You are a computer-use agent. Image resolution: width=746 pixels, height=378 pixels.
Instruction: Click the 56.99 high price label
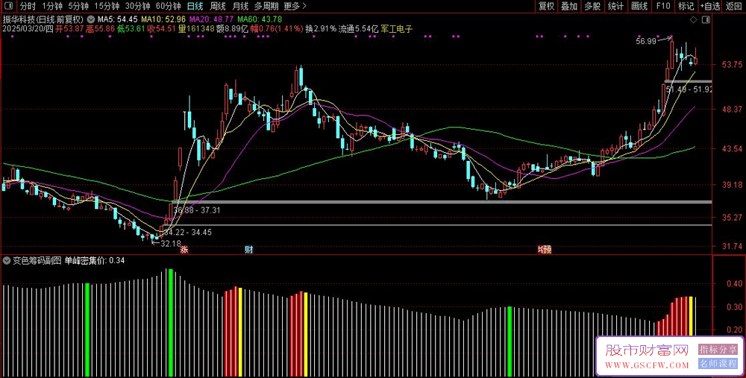[645, 41]
